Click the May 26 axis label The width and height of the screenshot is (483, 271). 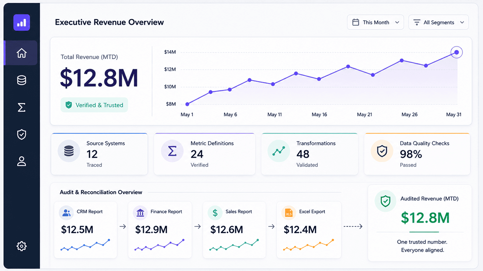pos(410,114)
